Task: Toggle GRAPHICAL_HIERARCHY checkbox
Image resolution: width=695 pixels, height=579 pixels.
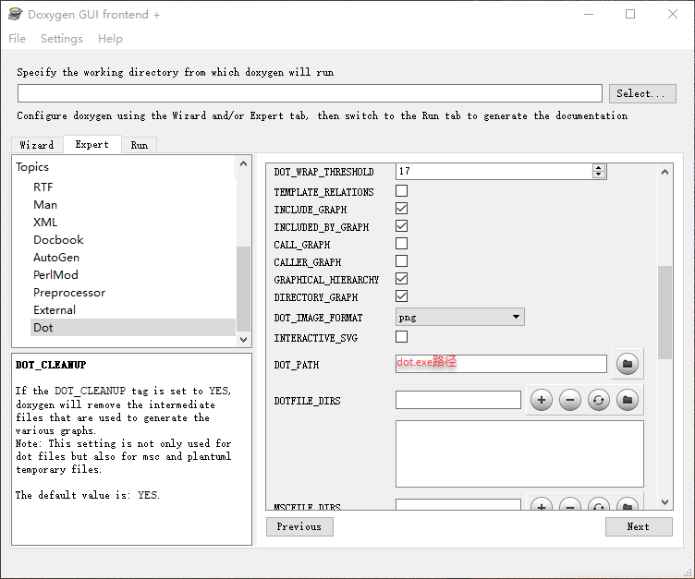Action: coord(402,279)
